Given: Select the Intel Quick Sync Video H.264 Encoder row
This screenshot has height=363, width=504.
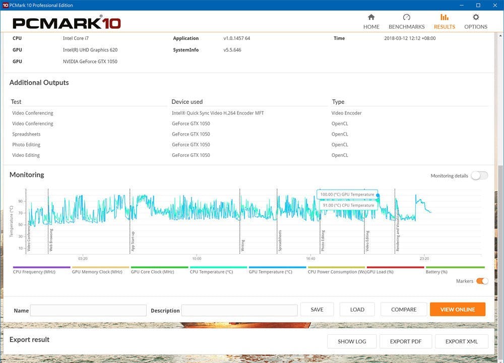Looking at the screenshot, I should coord(249,113).
